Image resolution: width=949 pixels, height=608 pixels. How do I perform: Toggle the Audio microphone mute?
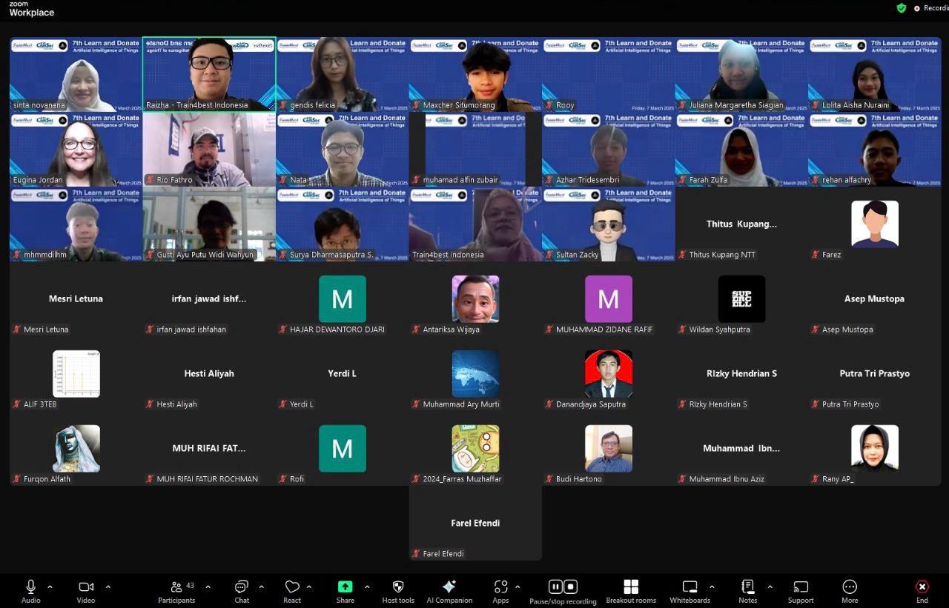31,587
